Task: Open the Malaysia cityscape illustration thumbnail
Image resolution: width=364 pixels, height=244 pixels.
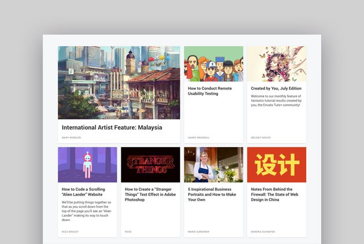Action: coord(119,82)
